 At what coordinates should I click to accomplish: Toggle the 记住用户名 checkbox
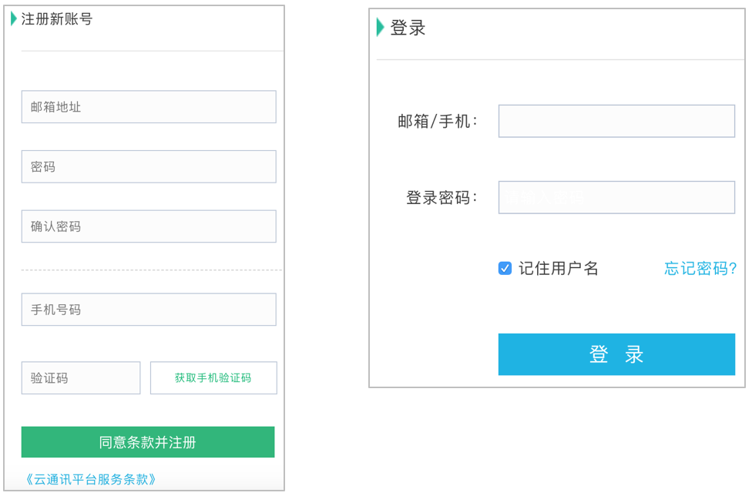point(505,268)
